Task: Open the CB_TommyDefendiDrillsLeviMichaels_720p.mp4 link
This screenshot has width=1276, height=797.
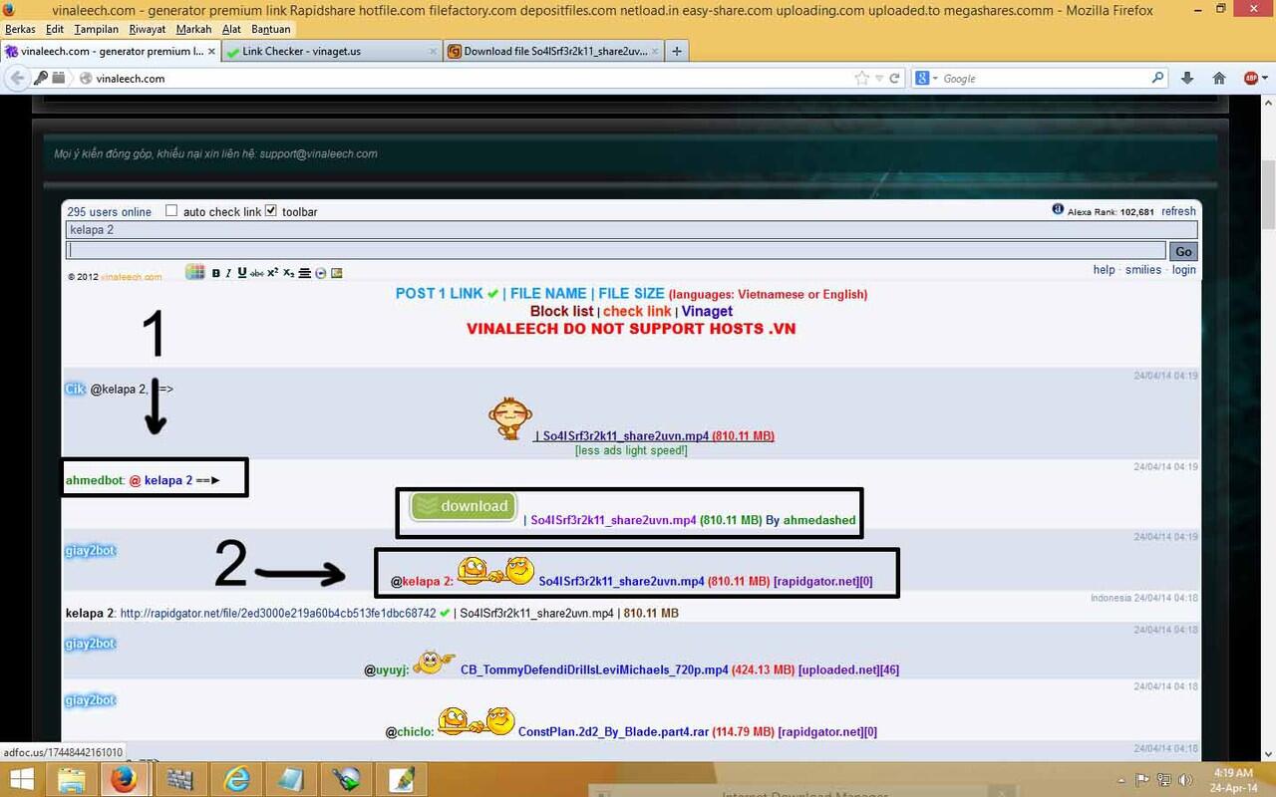Action: (594, 669)
